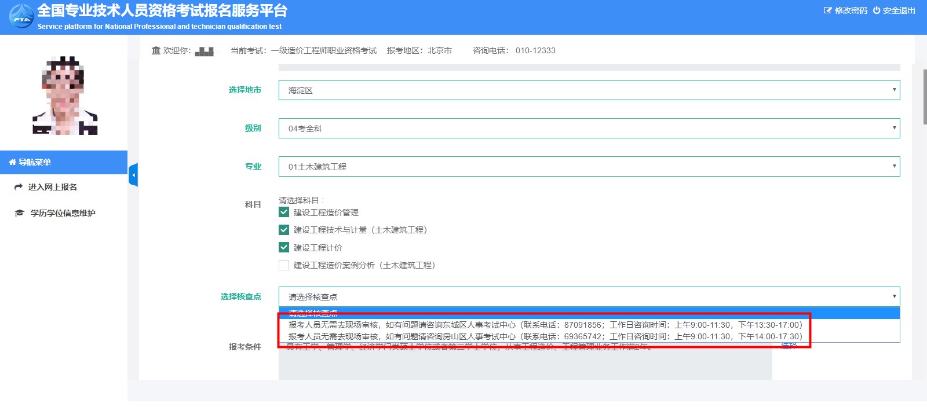Select the 房山区人事考试中心 verification point option
927x407 pixels.
pyautogui.click(x=545, y=336)
